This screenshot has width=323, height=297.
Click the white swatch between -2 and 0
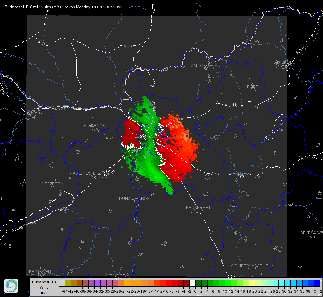[192, 283]
